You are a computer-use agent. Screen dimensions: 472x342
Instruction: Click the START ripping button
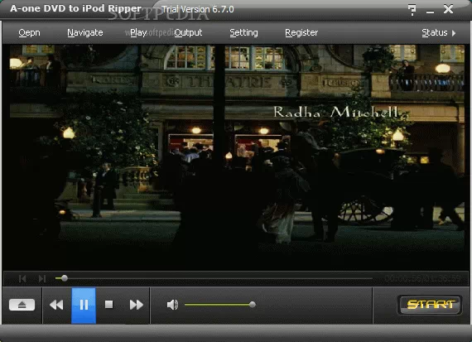(430, 305)
